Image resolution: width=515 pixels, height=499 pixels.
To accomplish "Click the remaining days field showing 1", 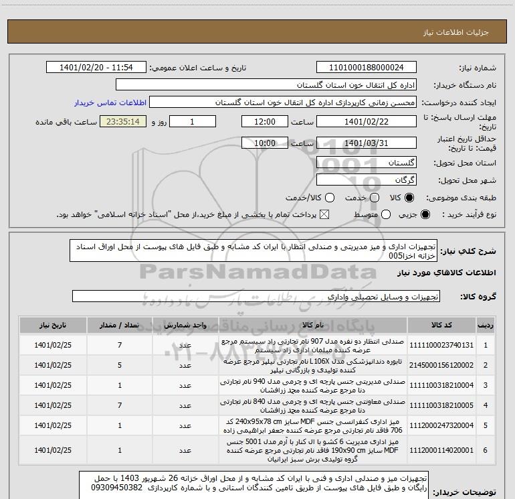I will point(193,121).
